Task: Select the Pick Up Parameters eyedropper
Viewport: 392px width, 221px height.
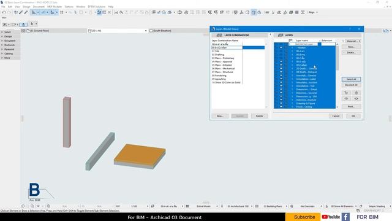Action: click(21, 12)
